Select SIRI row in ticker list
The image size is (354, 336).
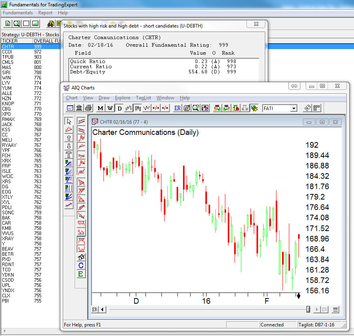(31, 72)
